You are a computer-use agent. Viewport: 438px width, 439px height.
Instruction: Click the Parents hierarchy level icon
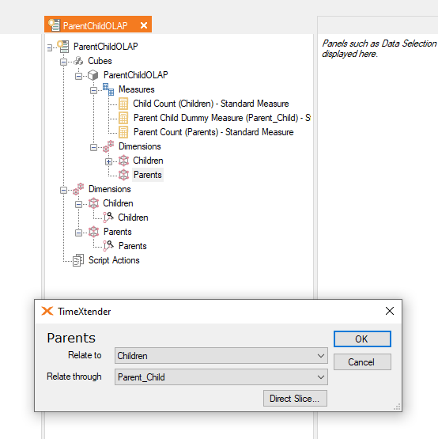pos(108,246)
